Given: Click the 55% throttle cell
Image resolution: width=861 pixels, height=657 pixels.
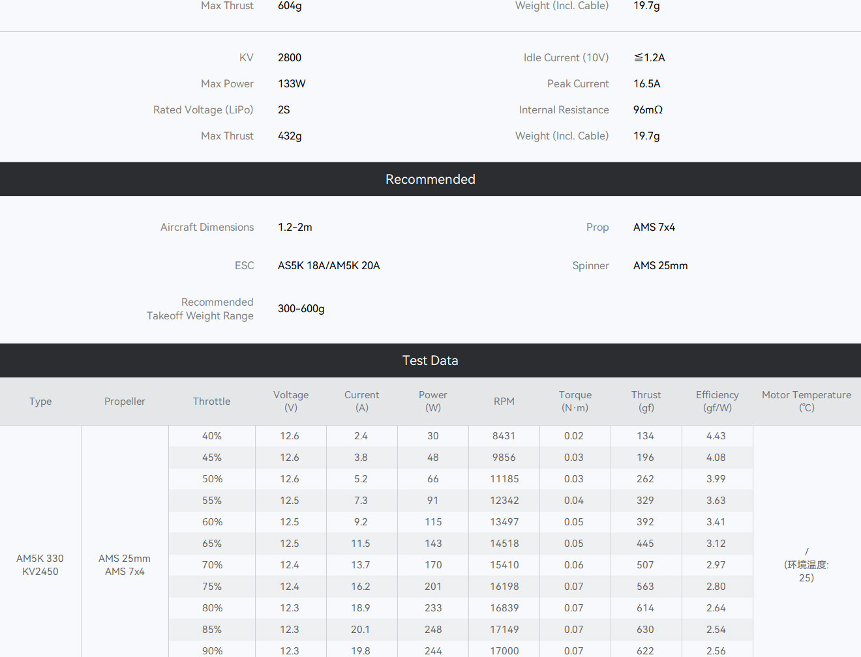Looking at the screenshot, I should [x=212, y=501].
